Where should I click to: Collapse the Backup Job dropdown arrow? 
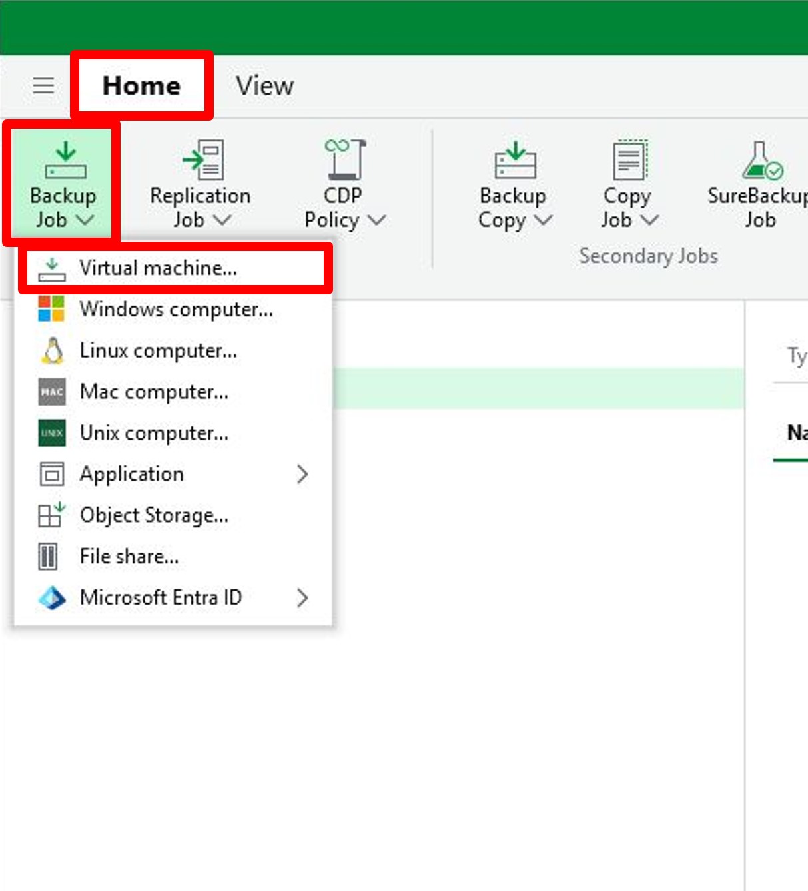[85, 220]
